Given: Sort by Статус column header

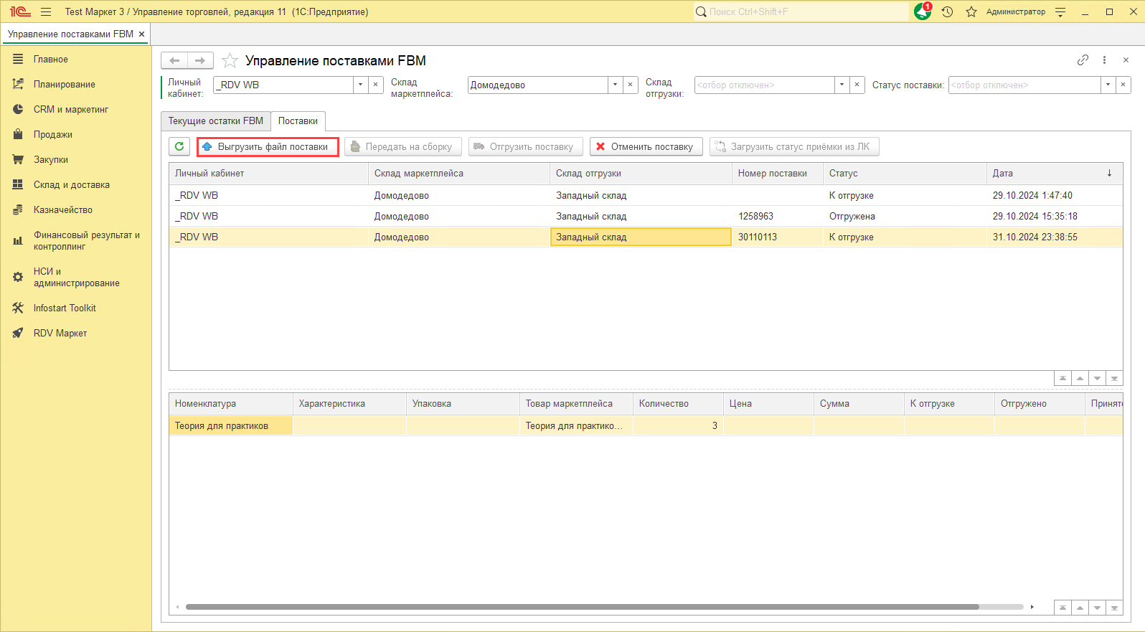Looking at the screenshot, I should point(905,174).
